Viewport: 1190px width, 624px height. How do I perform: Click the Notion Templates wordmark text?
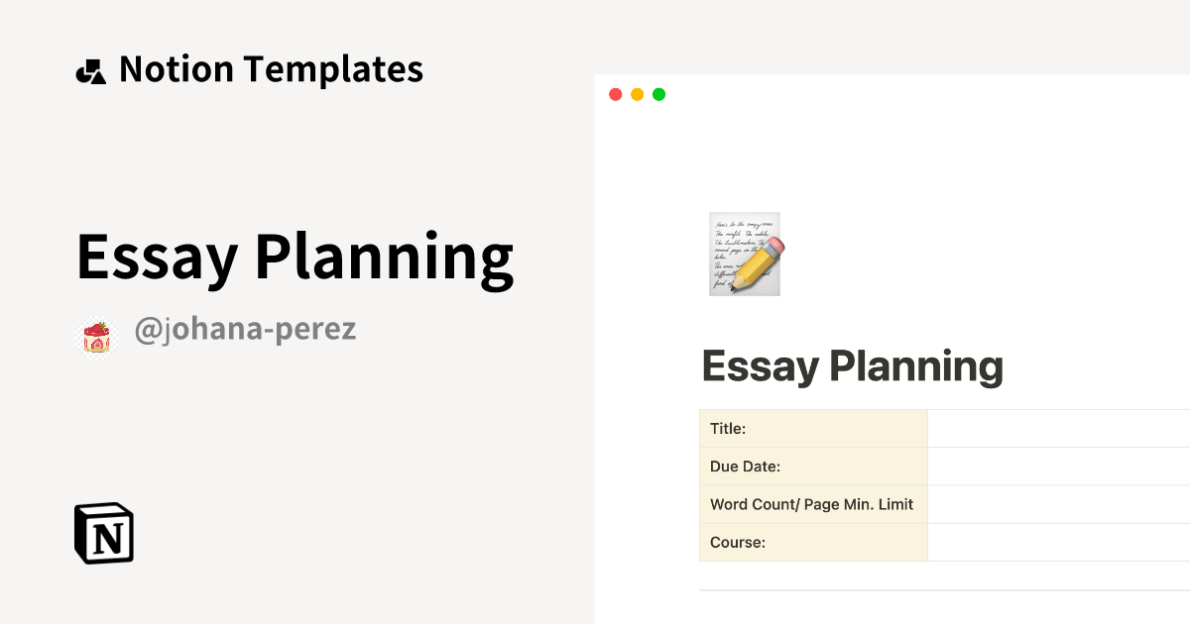pyautogui.click(x=270, y=69)
